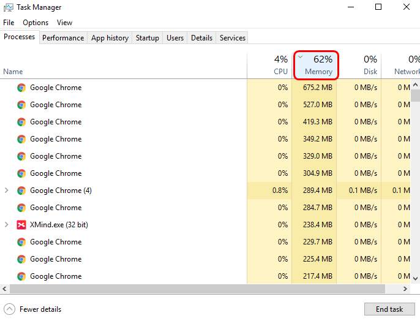Minimize the Task Manager window

coord(351,7)
